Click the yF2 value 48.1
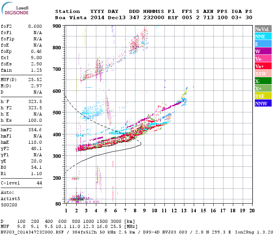The width and height of the screenshot is (274, 235). click(36, 148)
